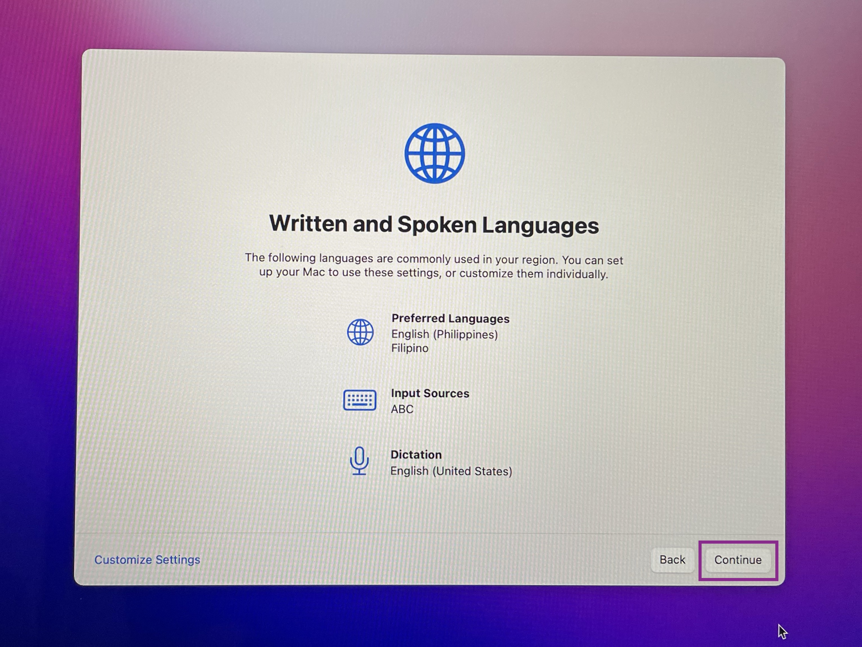The image size is (862, 647).
Task: Go back with the Back button
Action: click(672, 560)
